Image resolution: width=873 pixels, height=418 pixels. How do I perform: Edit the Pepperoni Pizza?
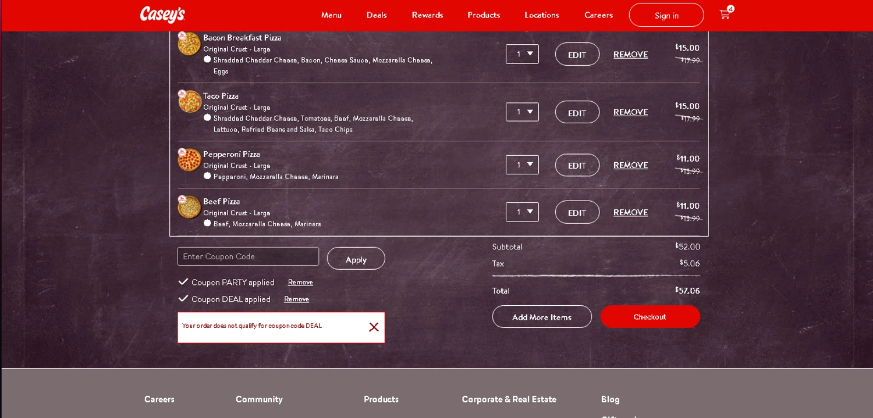pos(577,165)
